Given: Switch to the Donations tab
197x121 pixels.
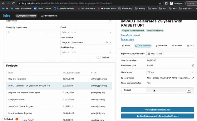Looking at the screenshot, I should click(161, 46).
